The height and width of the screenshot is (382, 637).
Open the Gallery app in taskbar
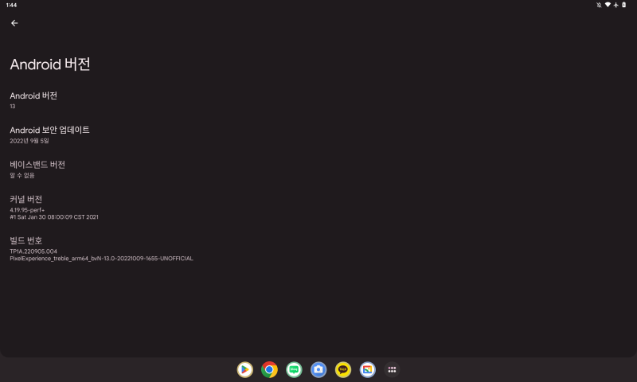[367, 369]
